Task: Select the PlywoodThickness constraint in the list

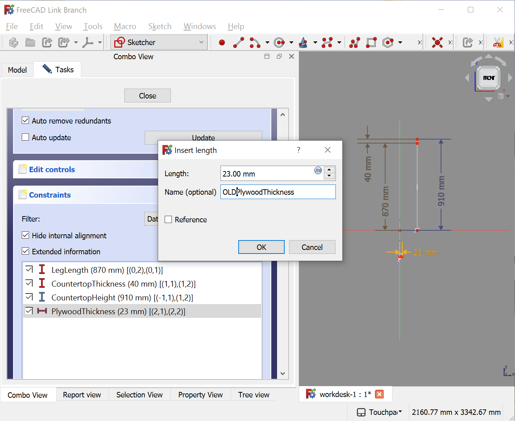Action: 118,311
